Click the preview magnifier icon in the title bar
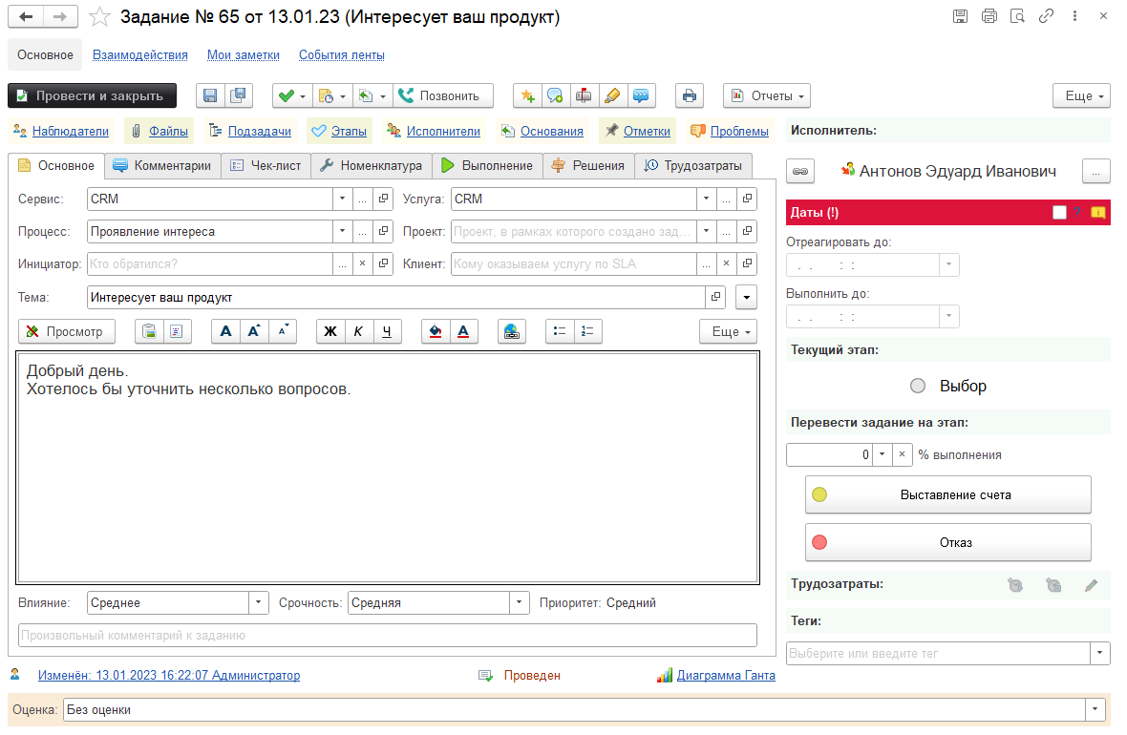This screenshot has height=735, width=1127. pos(1019,15)
